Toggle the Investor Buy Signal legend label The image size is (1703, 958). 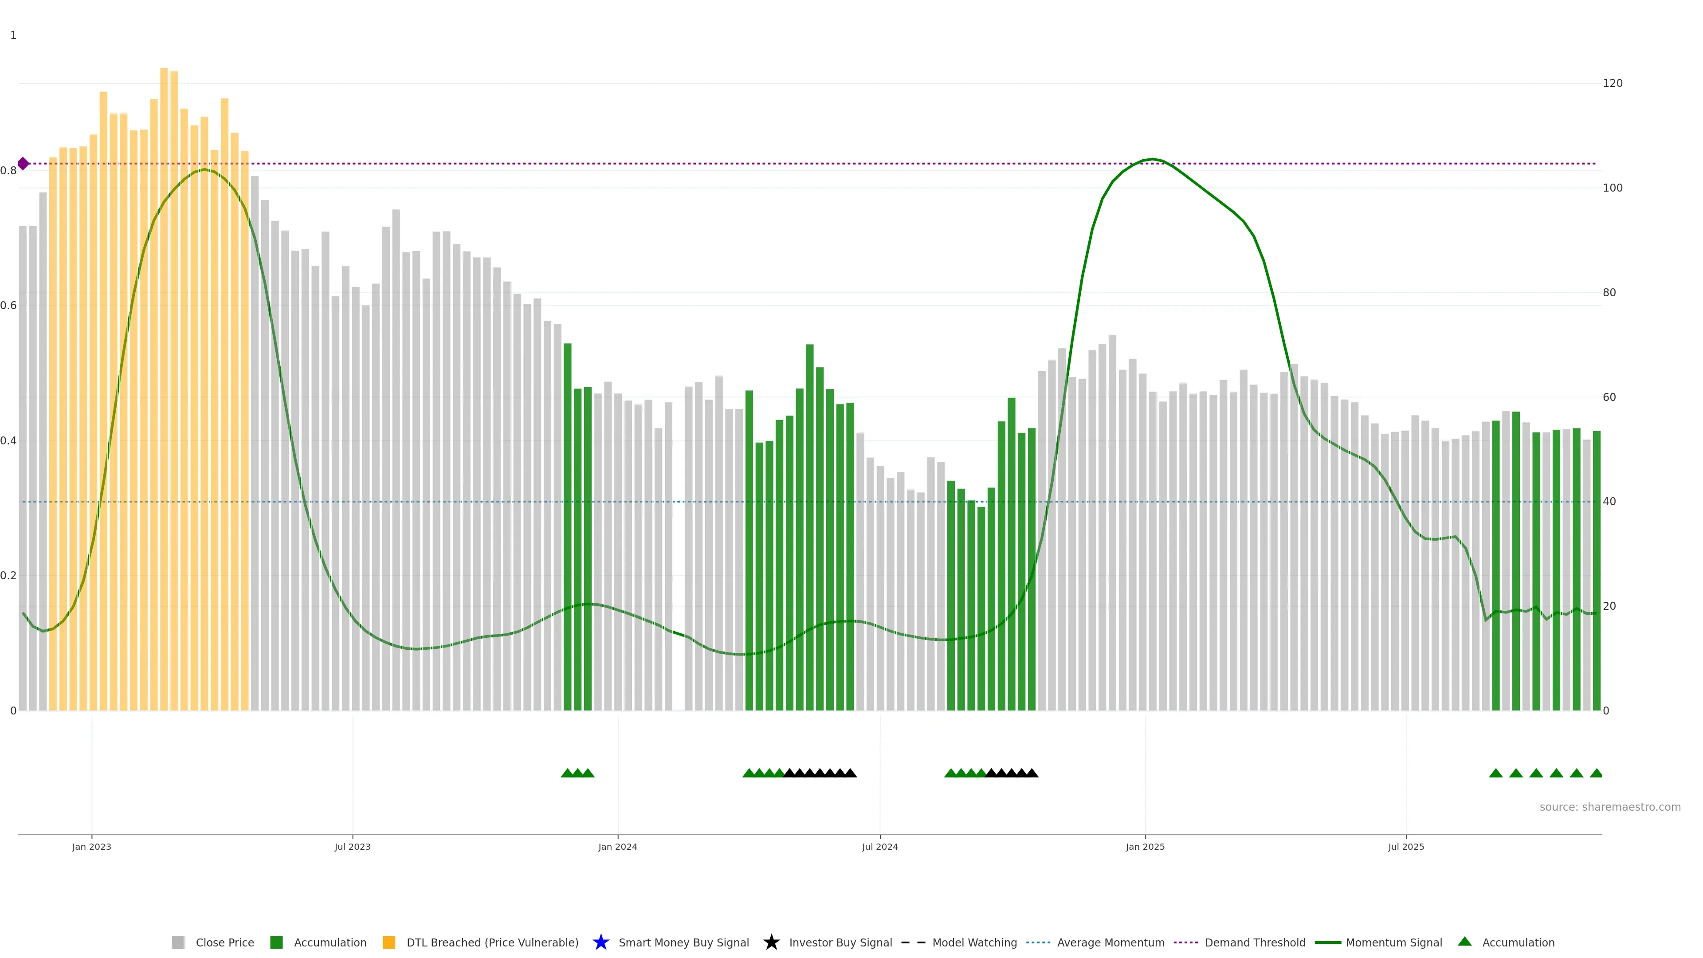pos(840,942)
